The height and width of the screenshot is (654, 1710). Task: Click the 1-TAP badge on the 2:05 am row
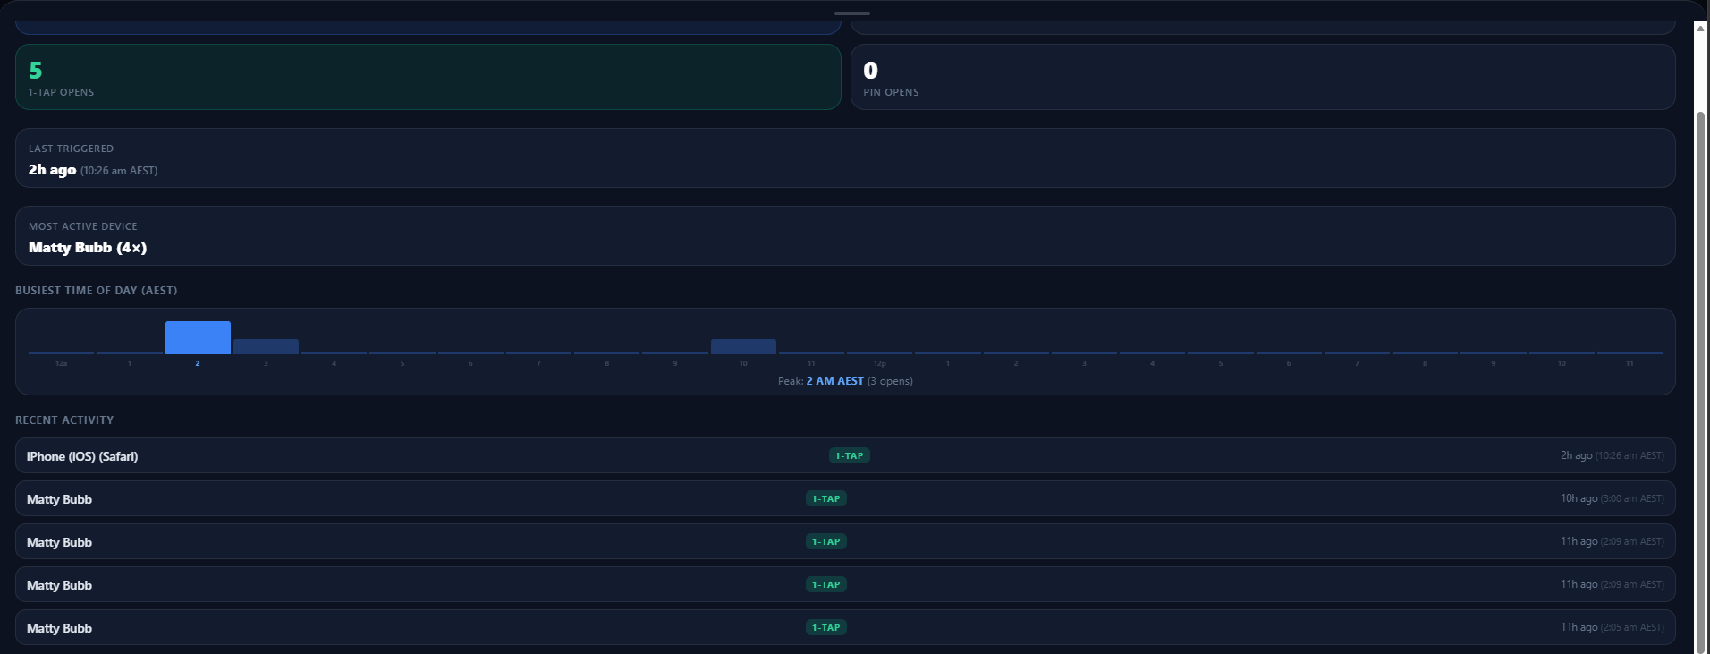point(826,627)
